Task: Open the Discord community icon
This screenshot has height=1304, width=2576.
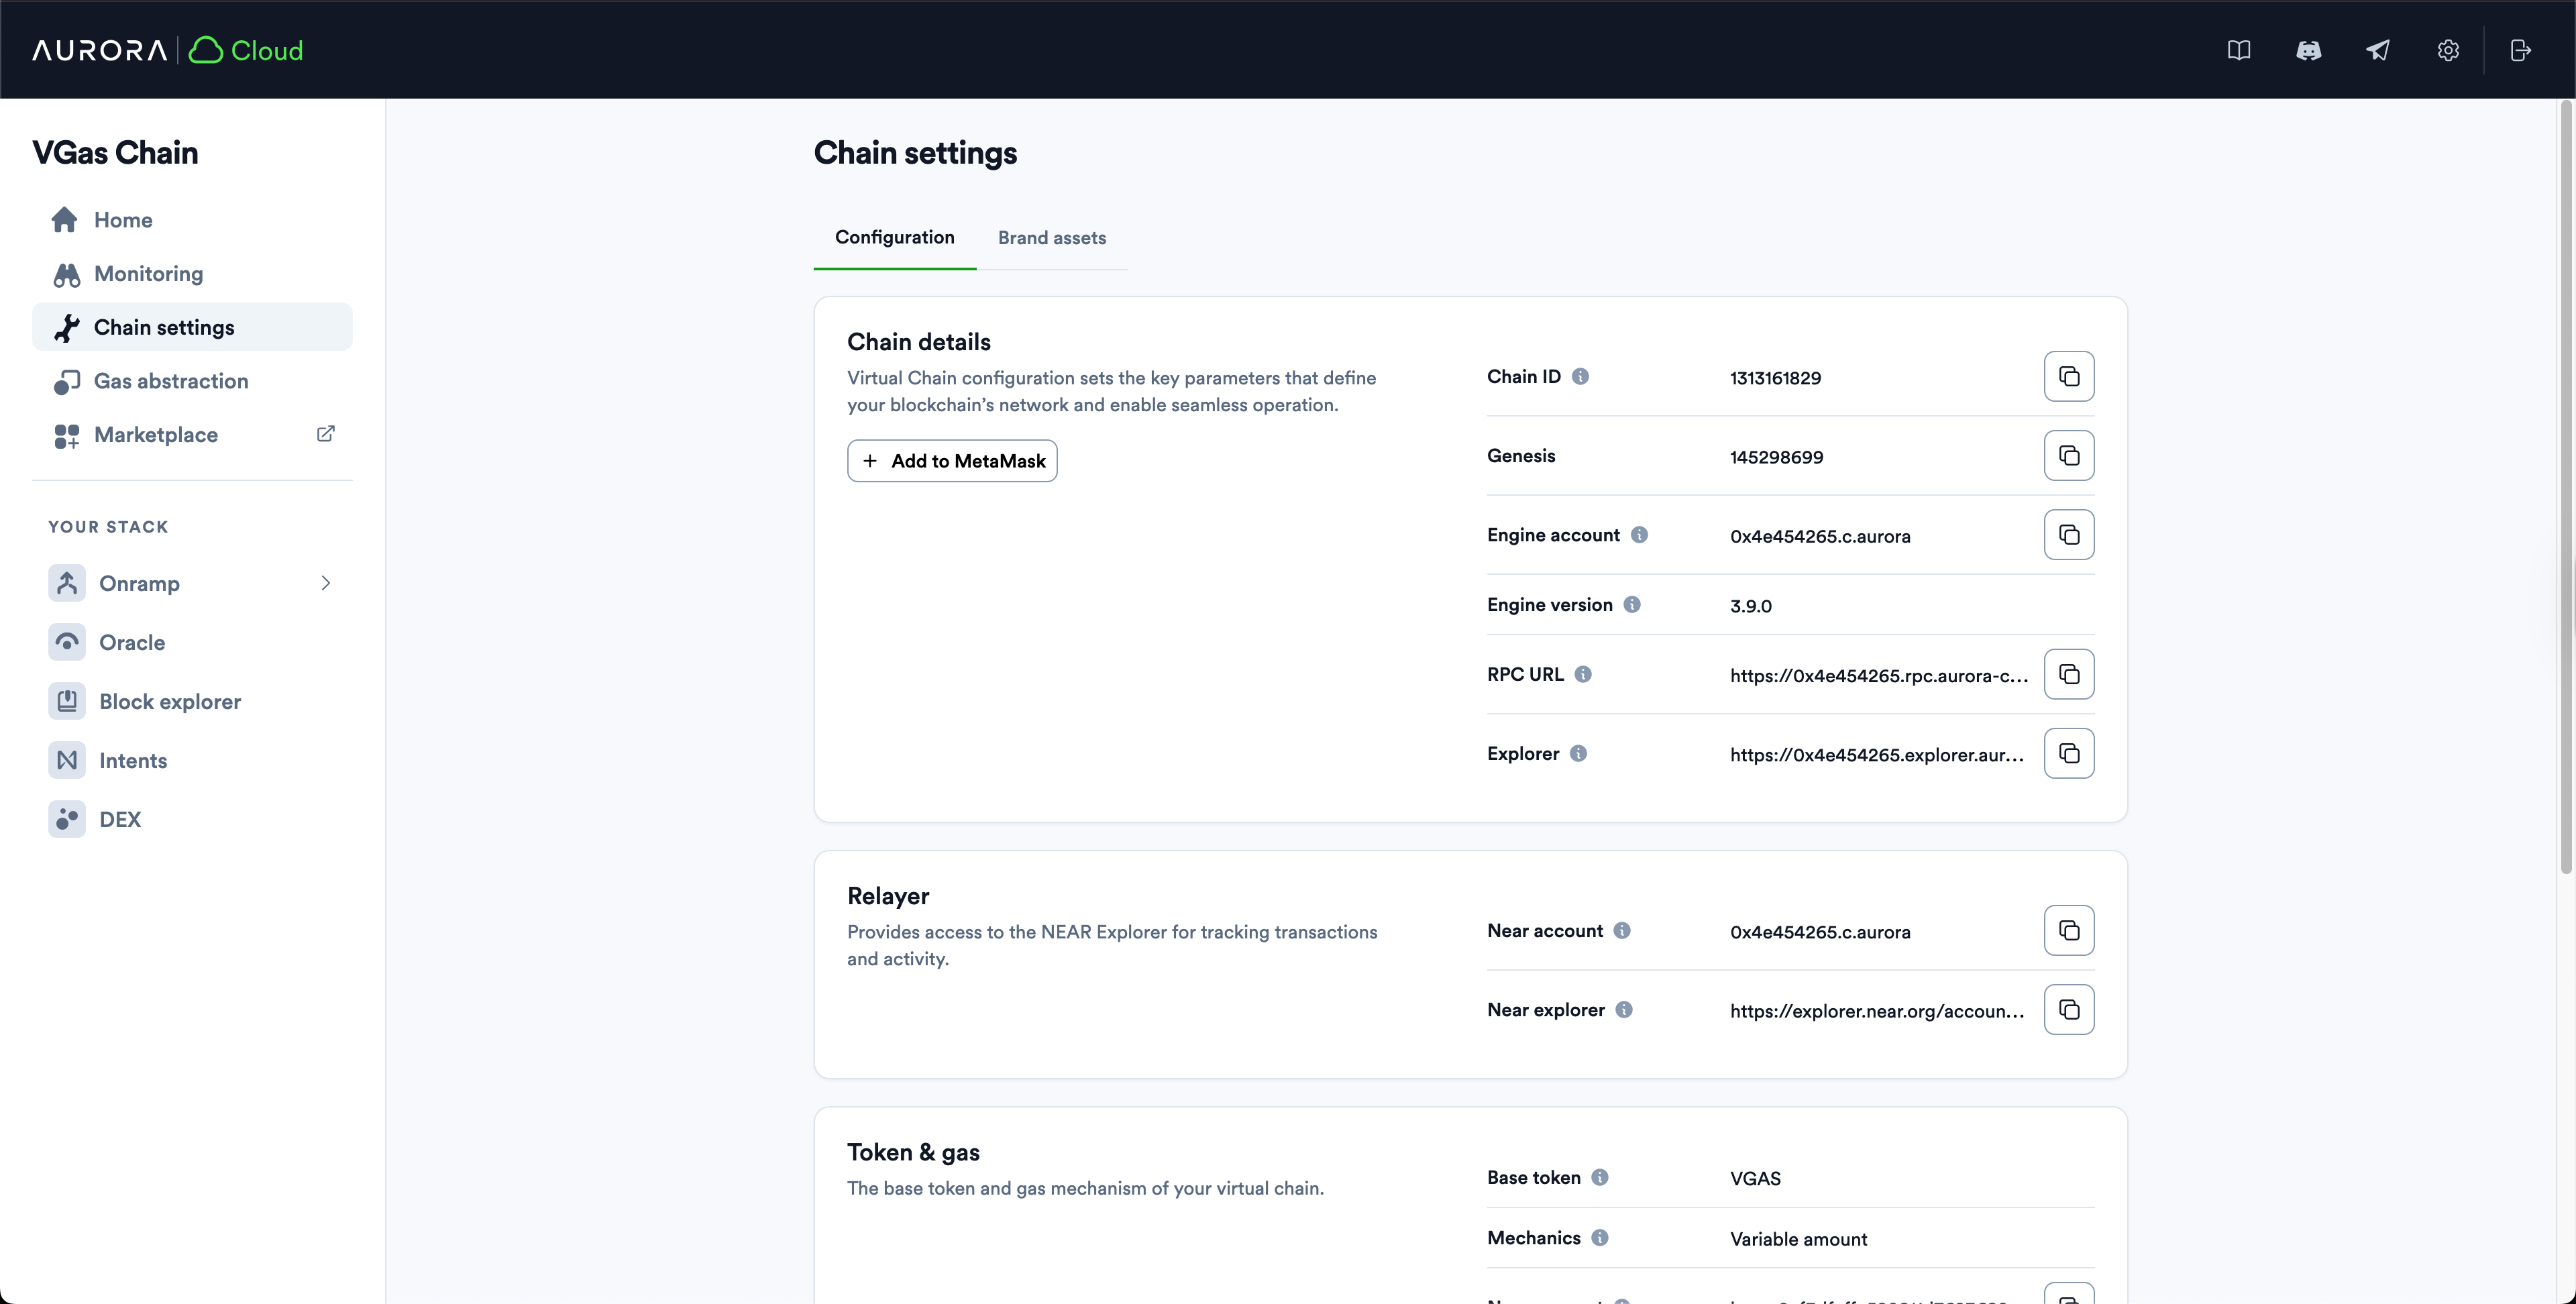Action: click(2310, 50)
